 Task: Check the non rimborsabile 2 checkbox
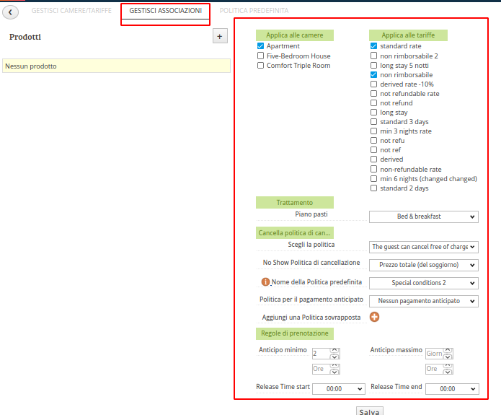[x=373, y=56]
